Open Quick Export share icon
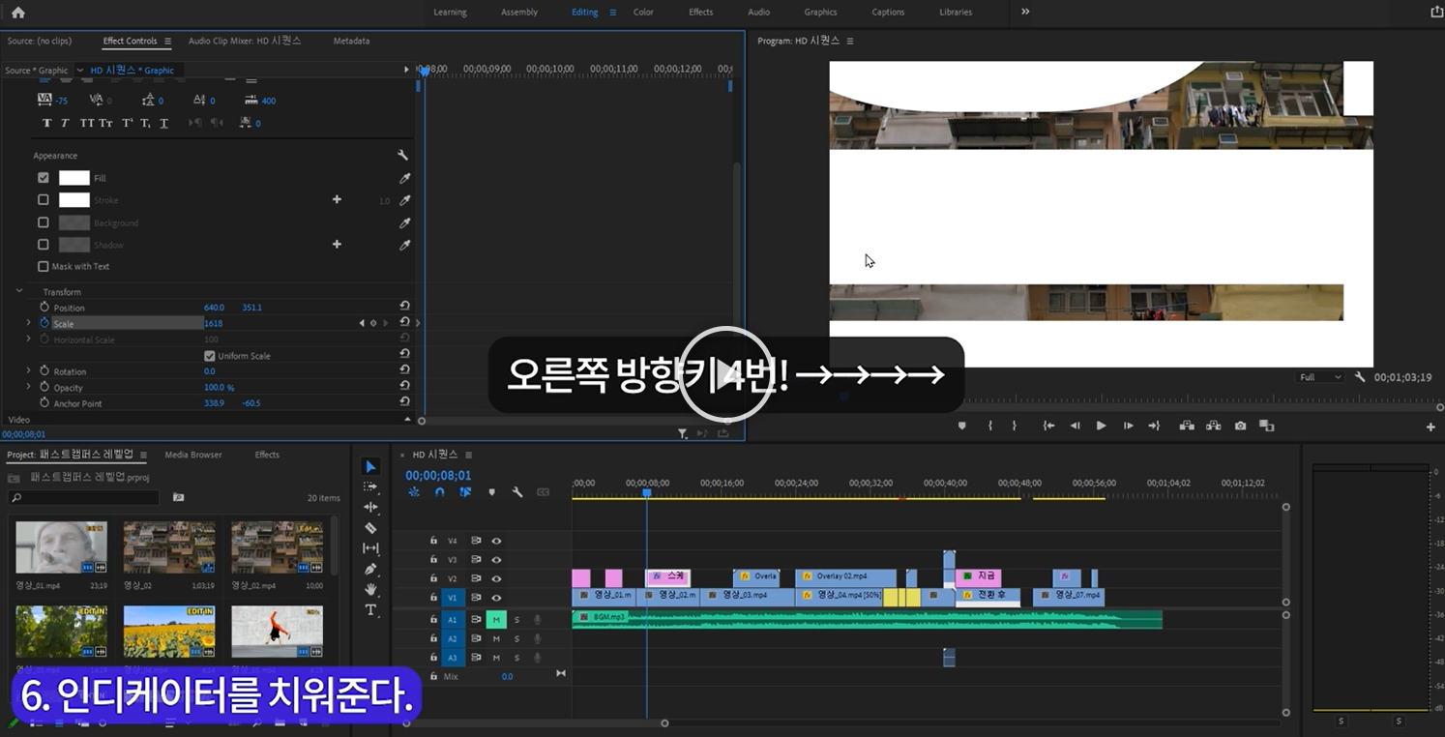Screen dimensions: 1445x737 pos(1435,12)
